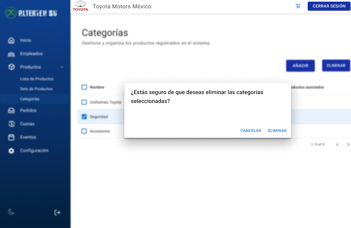Open Empleados in the sidebar
Image resolution: width=351 pixels, height=228 pixels.
31,54
